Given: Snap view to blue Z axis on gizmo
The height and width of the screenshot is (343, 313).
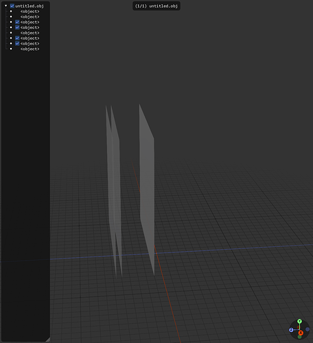Looking at the screenshot, I should pyautogui.click(x=291, y=330).
